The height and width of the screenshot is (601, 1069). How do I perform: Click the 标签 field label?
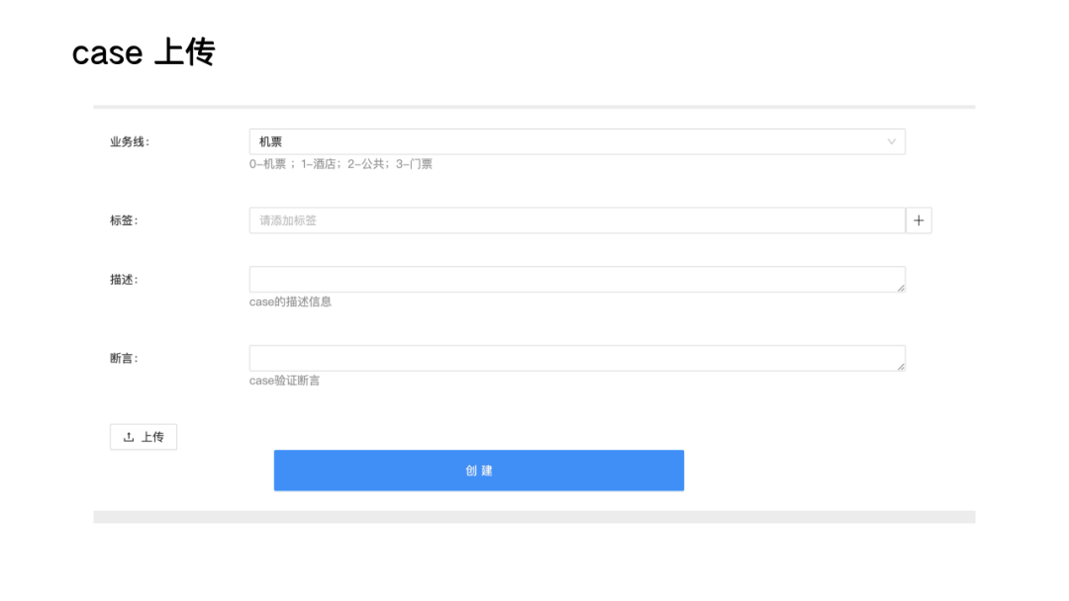coord(124,220)
